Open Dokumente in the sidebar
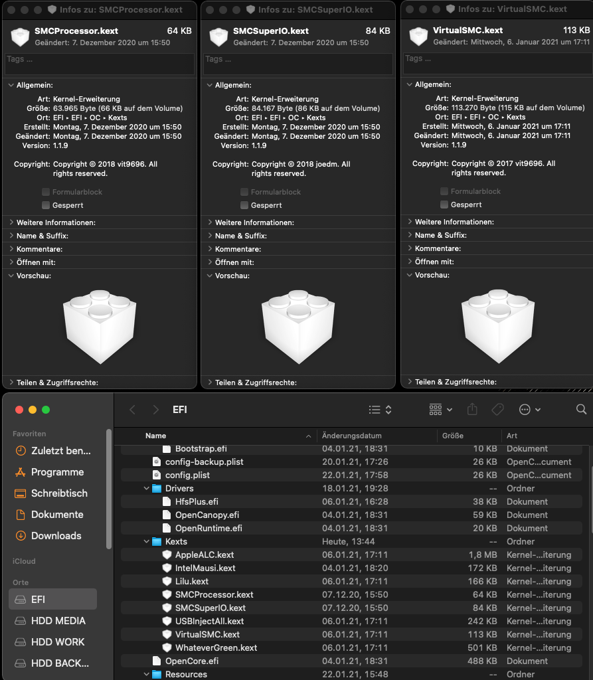The width and height of the screenshot is (593, 680). coord(52,515)
